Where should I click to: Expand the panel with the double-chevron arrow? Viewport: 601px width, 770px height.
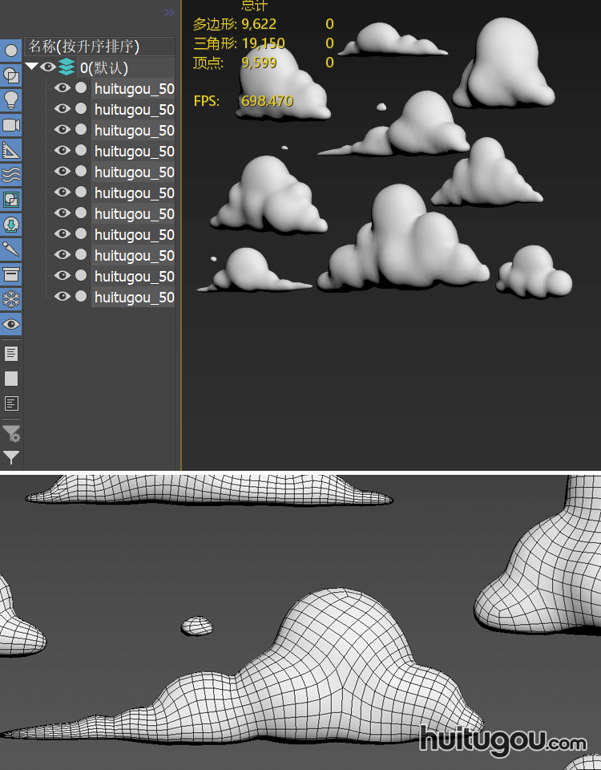[169, 12]
